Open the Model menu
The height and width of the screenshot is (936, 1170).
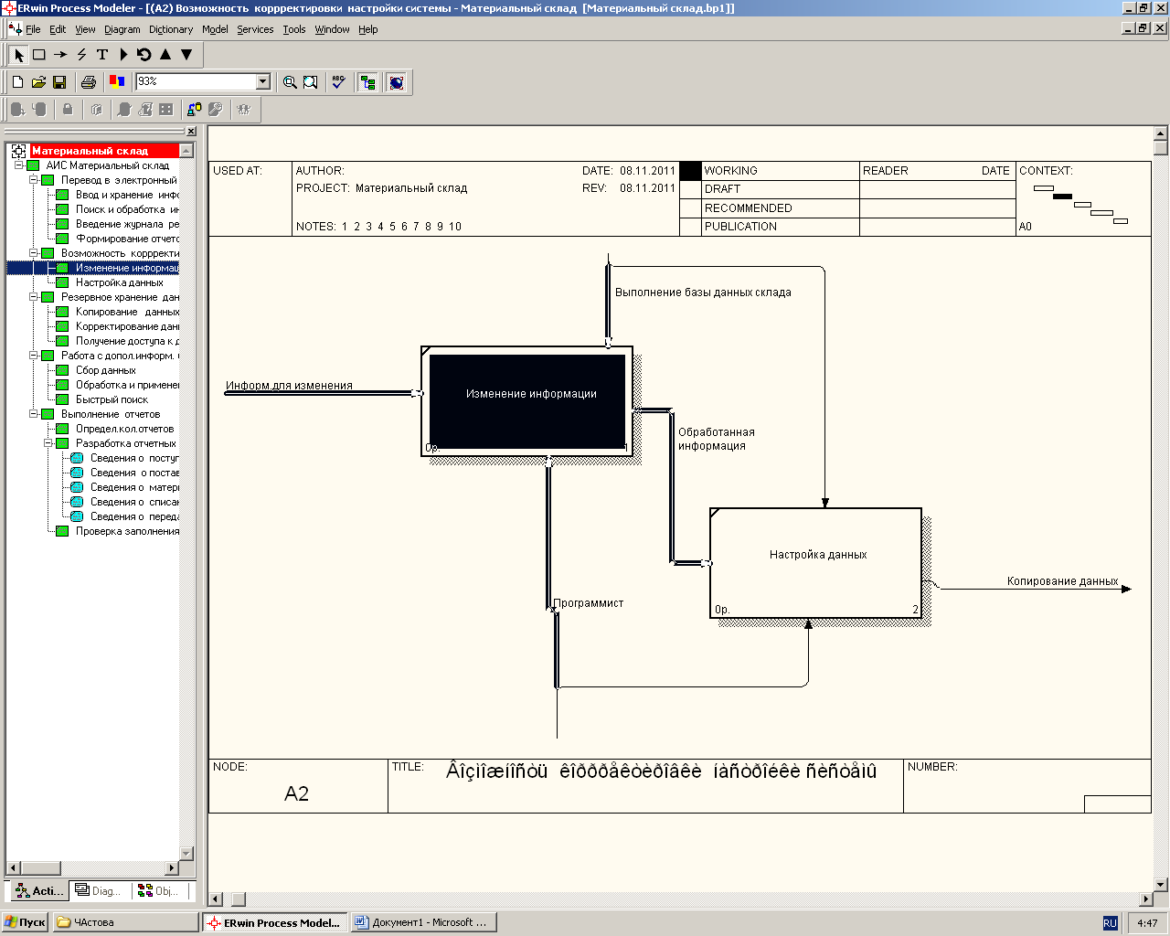215,29
